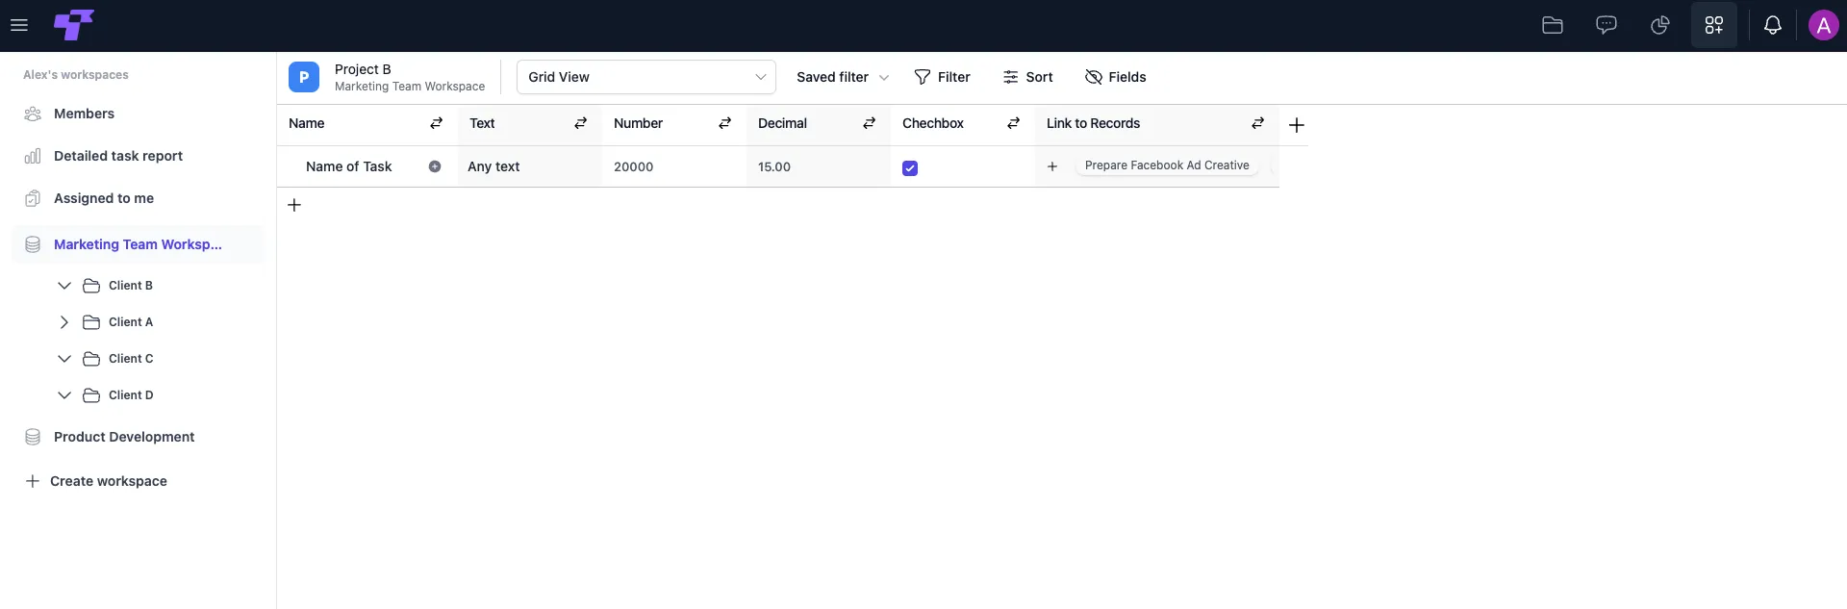Click Create workspace

[x=96, y=481]
